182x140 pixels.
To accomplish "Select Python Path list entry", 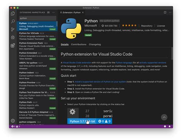I will [x=37, y=105].
